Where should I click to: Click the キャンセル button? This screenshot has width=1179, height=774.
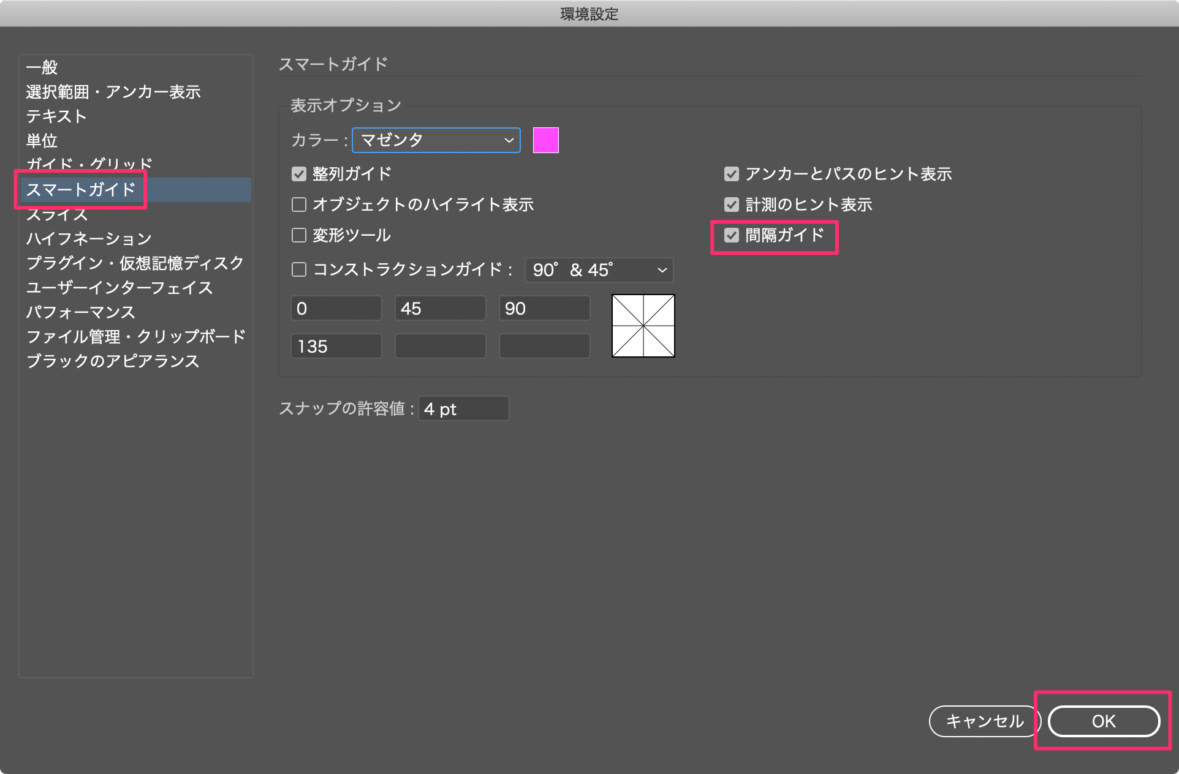tap(984, 721)
